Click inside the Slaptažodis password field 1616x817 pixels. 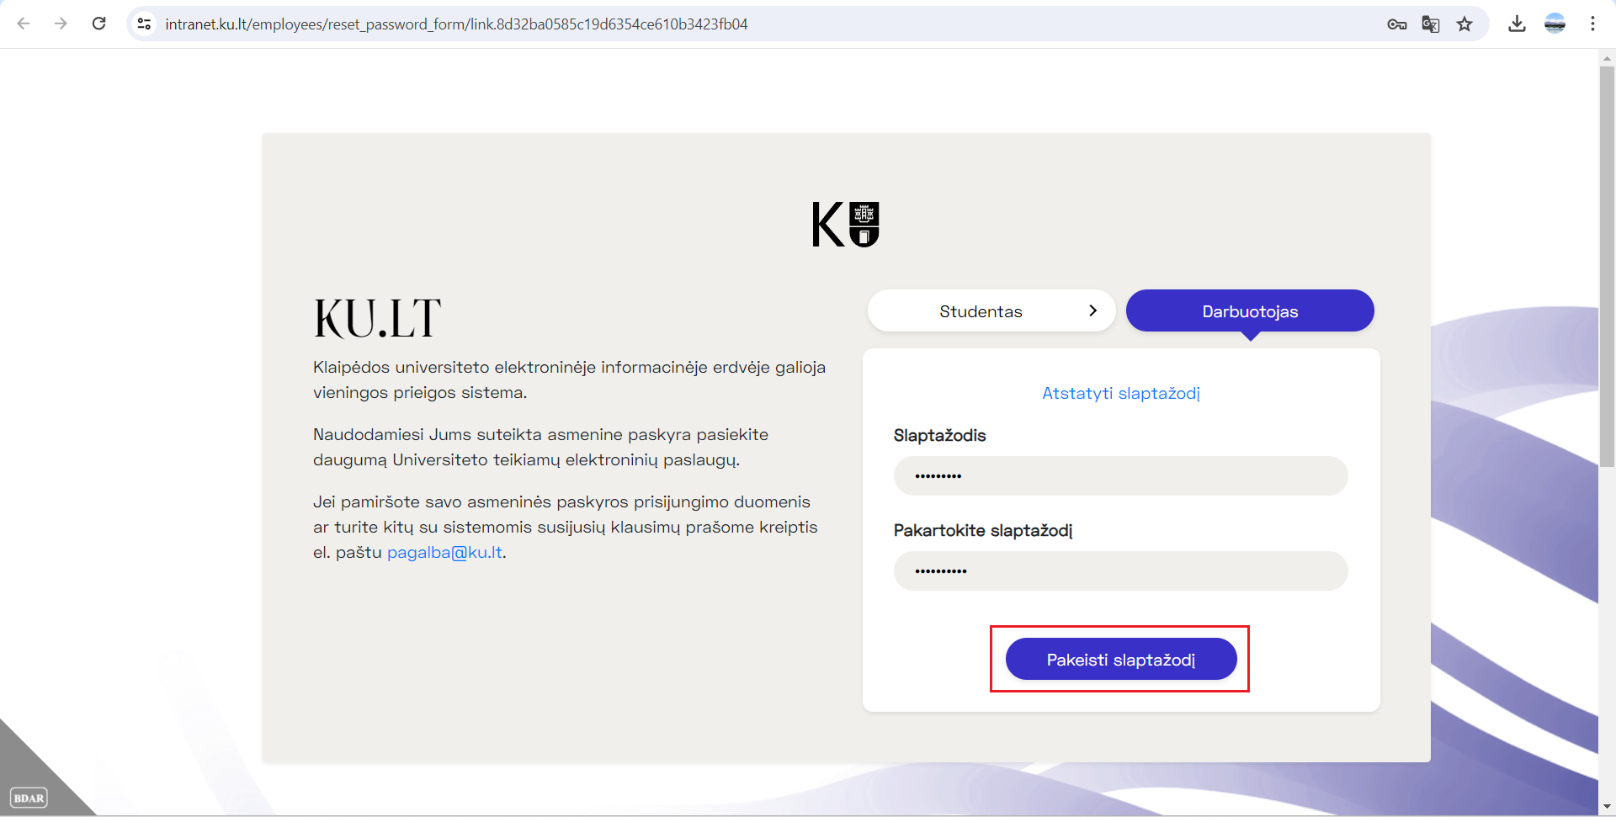pos(1120,475)
